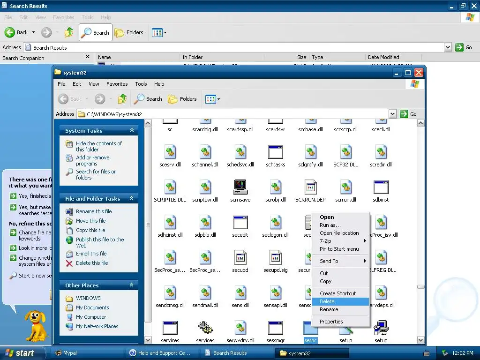The width and height of the screenshot is (480, 360).
Task: Select the sendmail.dll file icon
Action: tap(205, 292)
